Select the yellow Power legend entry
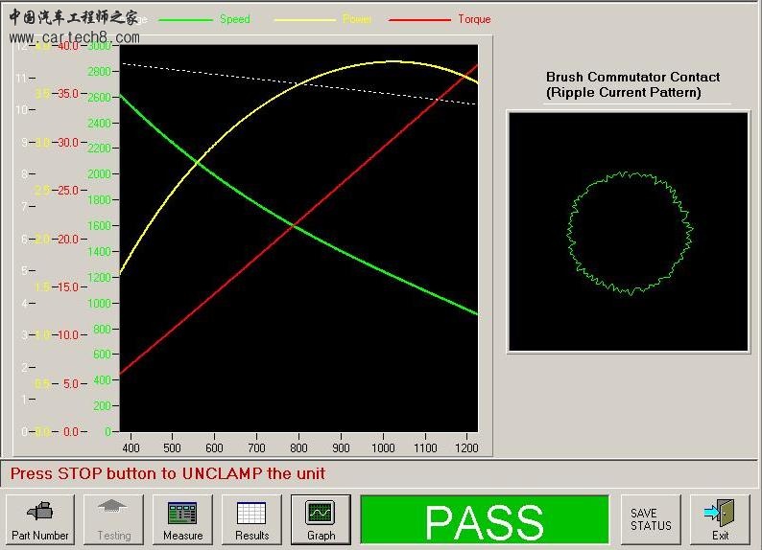This screenshot has width=762, height=550. pos(356,19)
